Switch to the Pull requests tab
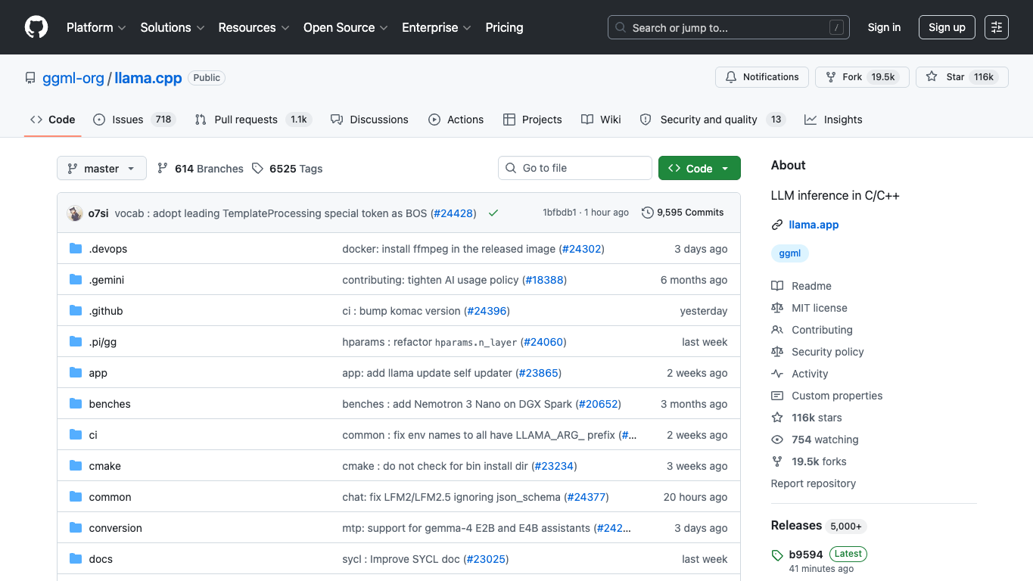This screenshot has width=1033, height=581. coord(253,120)
